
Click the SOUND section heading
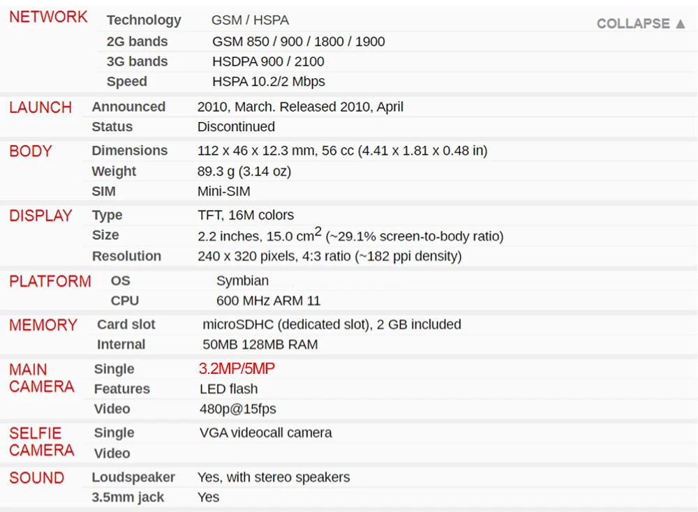[36, 479]
